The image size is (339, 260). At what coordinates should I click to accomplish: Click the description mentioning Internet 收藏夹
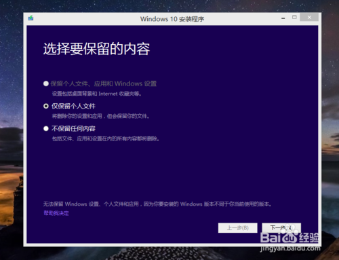tap(97, 94)
